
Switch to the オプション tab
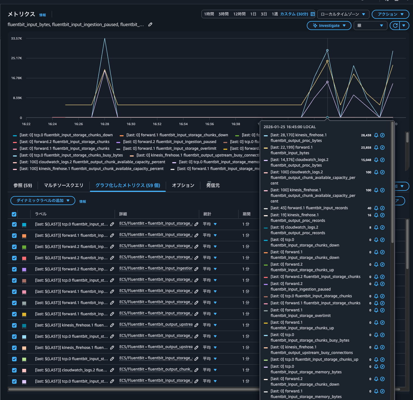[x=183, y=185]
